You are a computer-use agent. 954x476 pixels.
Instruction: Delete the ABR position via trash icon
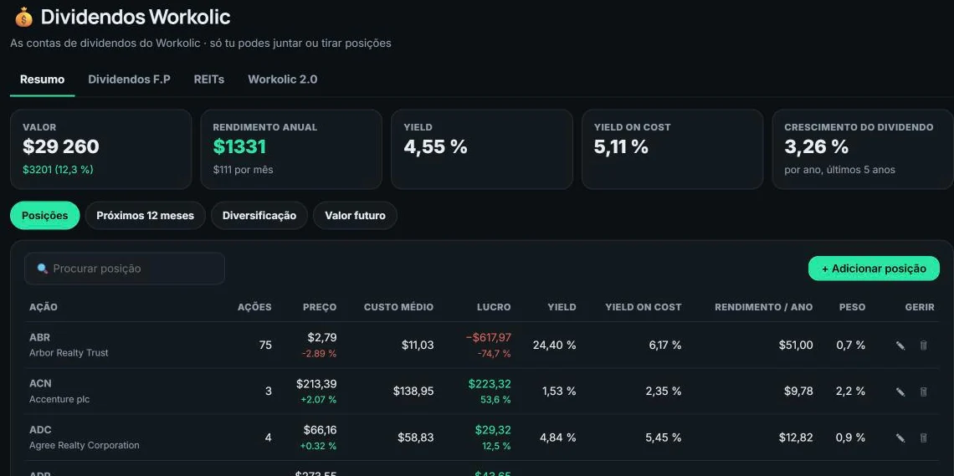pos(923,345)
